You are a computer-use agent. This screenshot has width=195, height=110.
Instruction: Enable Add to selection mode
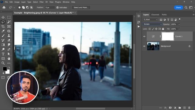[x=23, y=7]
